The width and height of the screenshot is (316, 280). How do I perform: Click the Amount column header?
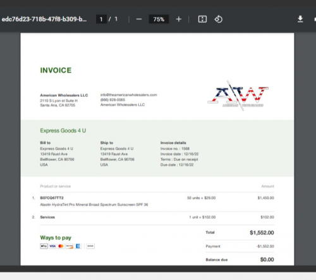(x=268, y=186)
